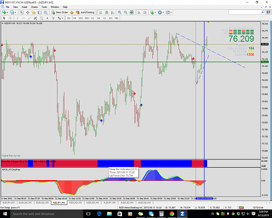
Task: Expand the Profiles dropdown arrow
Action: pyautogui.click(x=15, y=12)
